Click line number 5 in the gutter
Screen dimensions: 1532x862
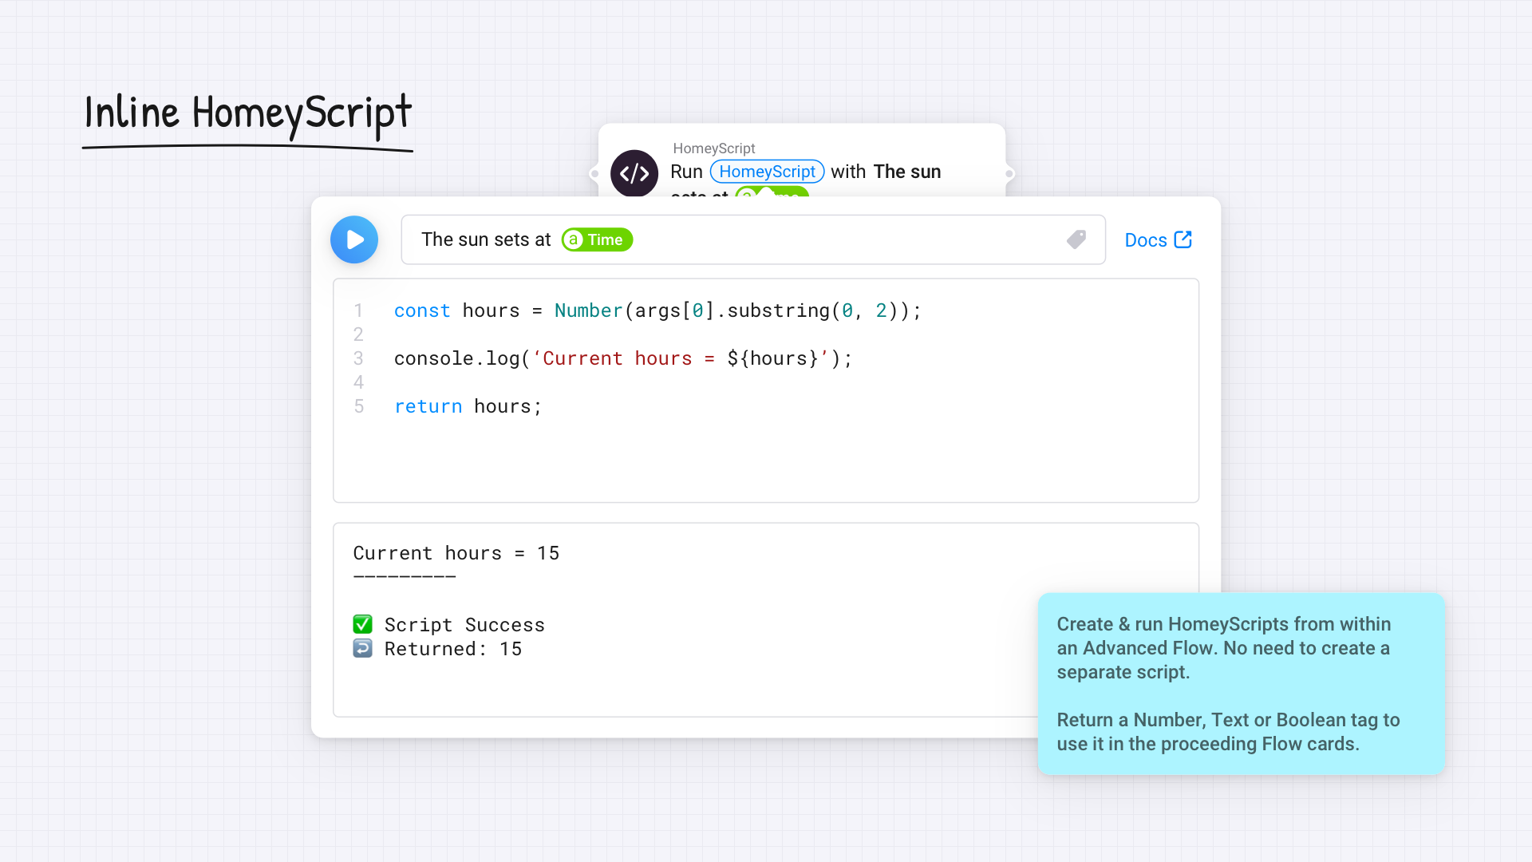[x=359, y=406]
